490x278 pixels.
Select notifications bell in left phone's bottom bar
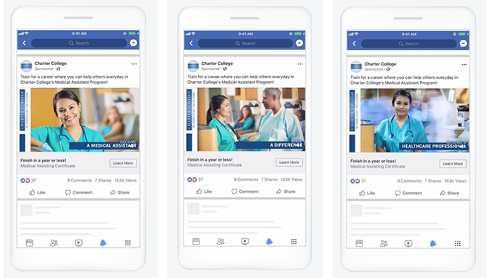tap(103, 243)
